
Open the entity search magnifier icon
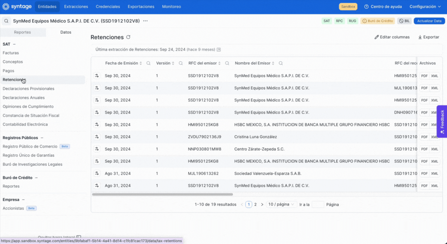pos(6,21)
